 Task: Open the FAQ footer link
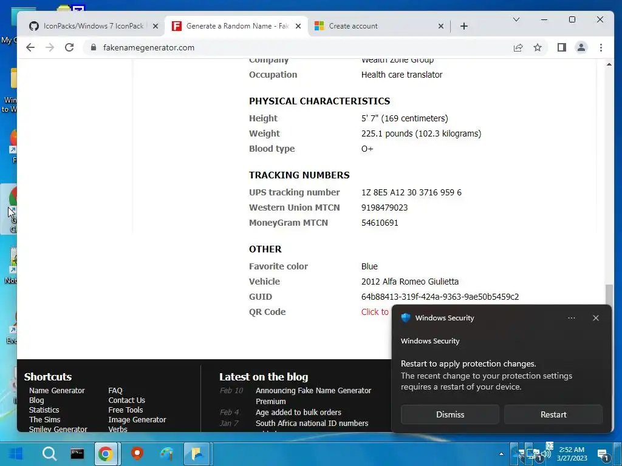point(115,390)
